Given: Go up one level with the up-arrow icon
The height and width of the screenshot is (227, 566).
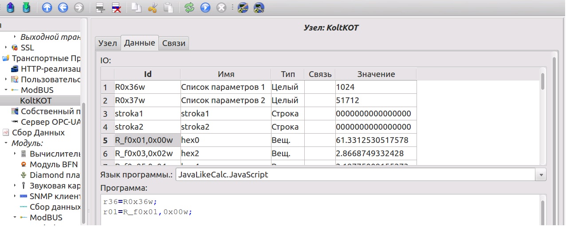Looking at the screenshot, I should coord(47,8).
